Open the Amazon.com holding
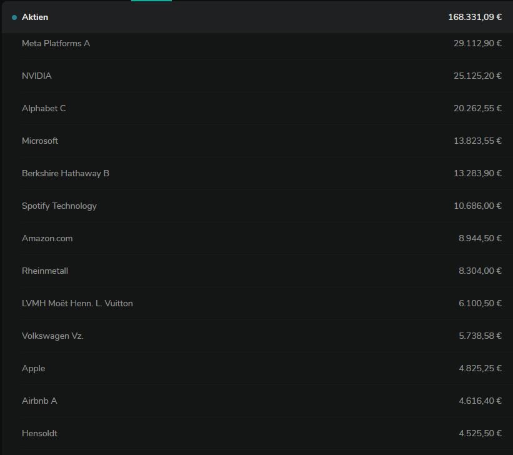 [x=47, y=239]
